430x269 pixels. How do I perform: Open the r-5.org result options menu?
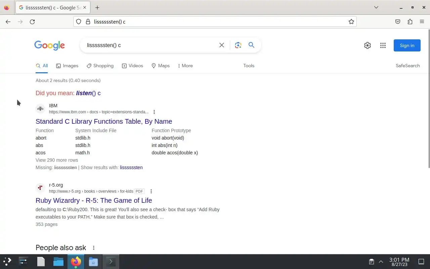point(151,191)
